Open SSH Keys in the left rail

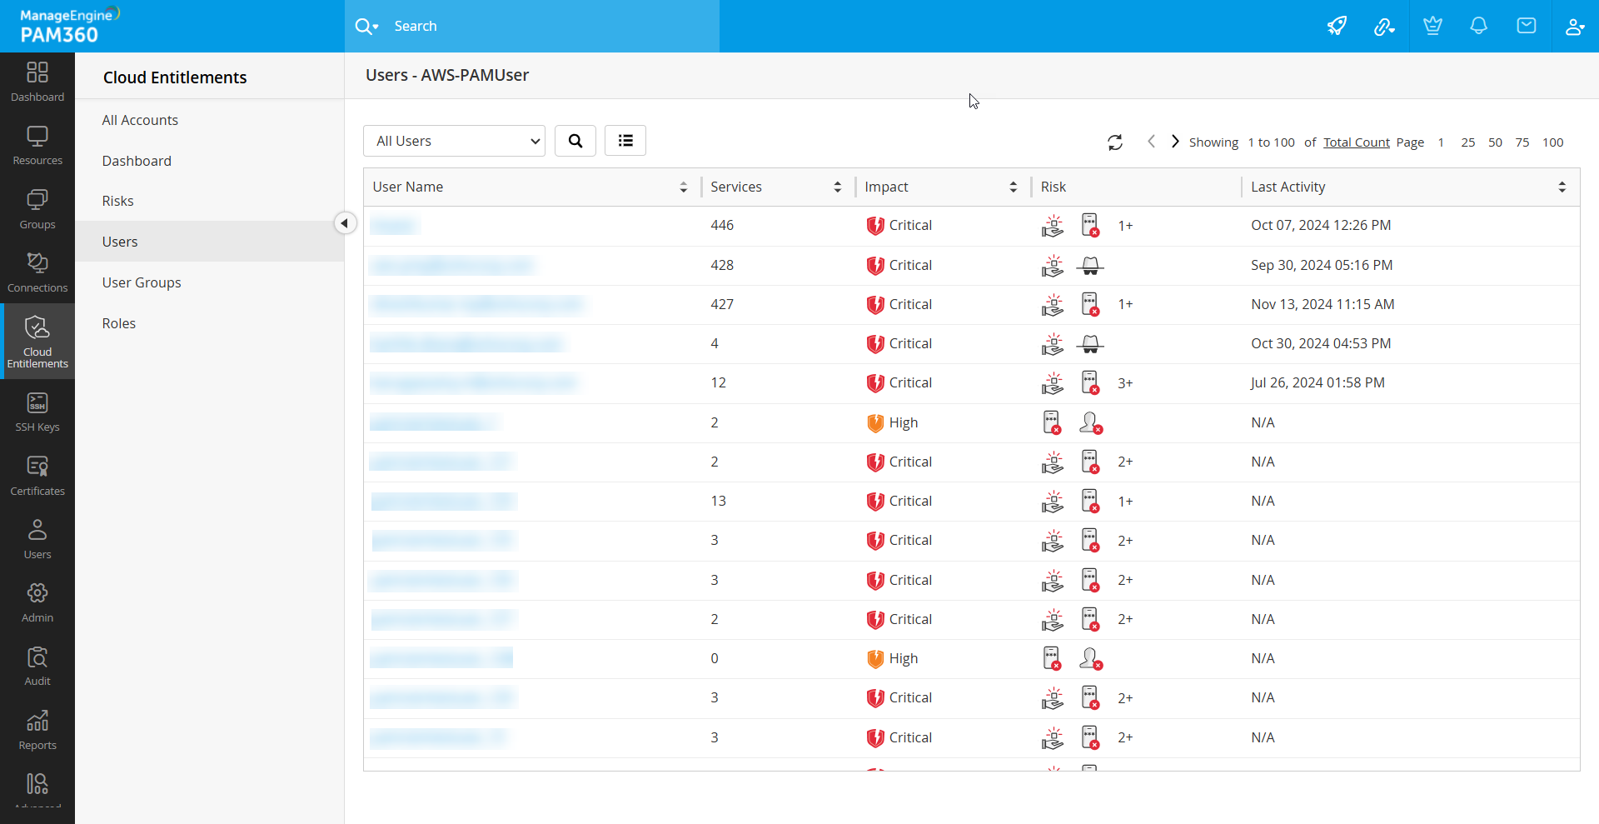click(37, 412)
